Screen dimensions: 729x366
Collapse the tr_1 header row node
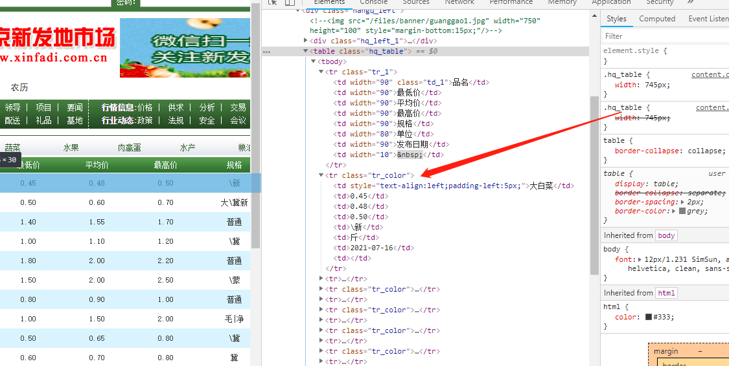click(x=321, y=72)
